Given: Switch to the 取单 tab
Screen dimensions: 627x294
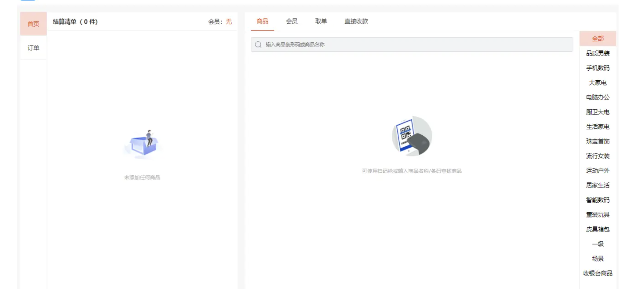Looking at the screenshot, I should pos(321,21).
